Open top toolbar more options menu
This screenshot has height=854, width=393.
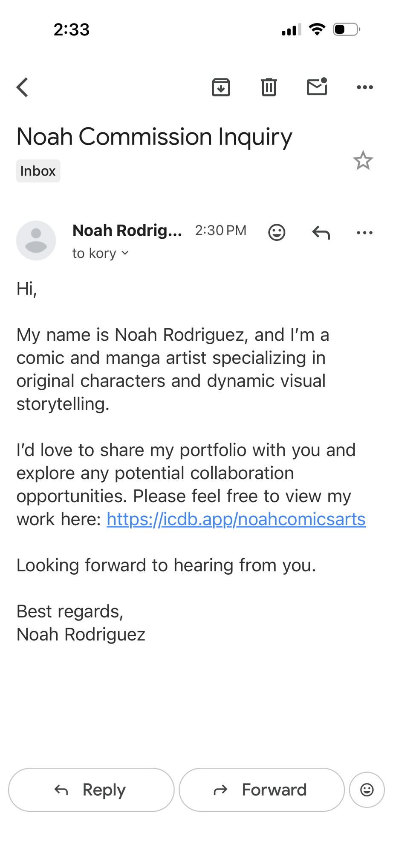[x=364, y=88]
